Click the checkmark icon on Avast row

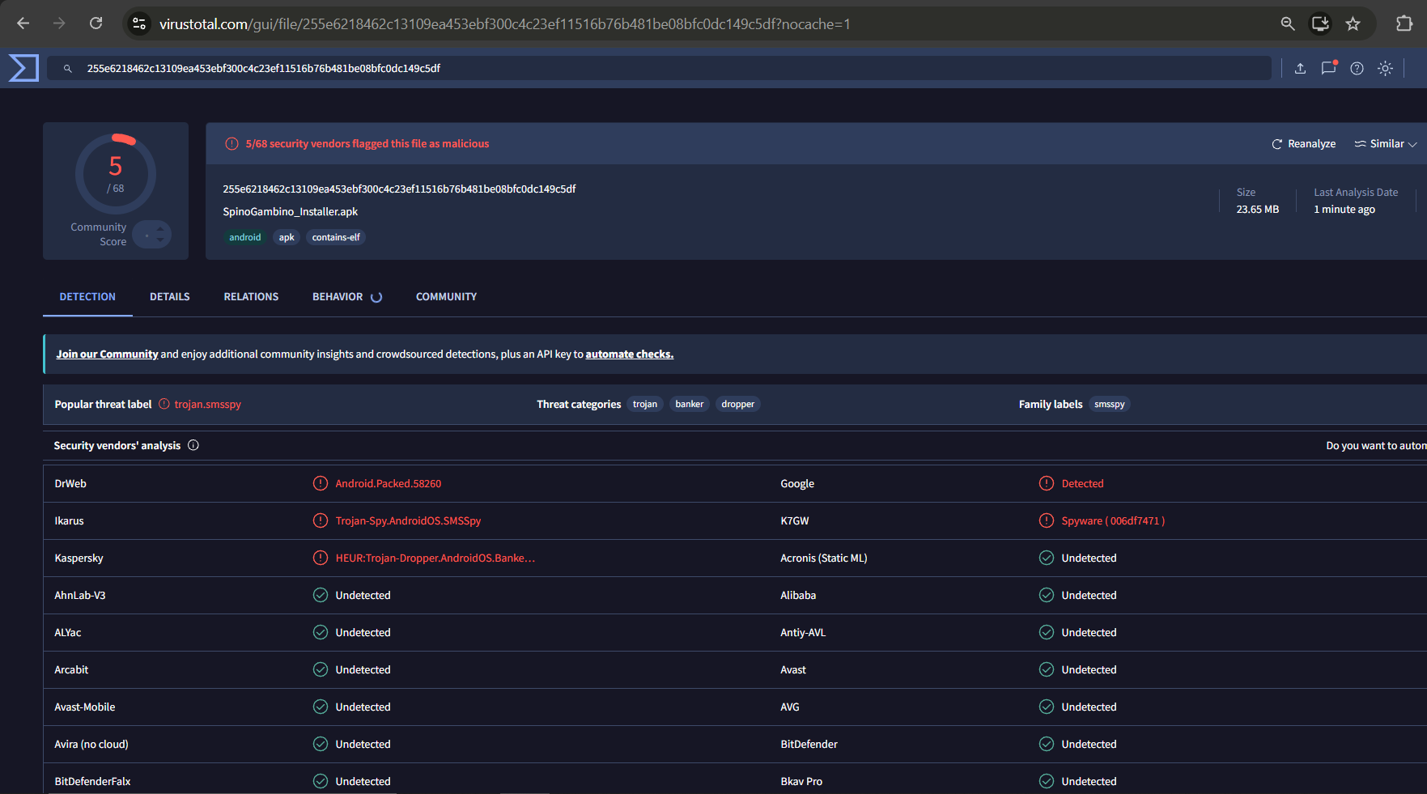[1047, 669]
